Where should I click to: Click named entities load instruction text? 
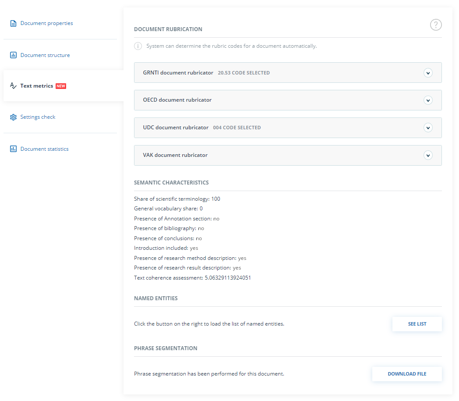[x=209, y=324]
